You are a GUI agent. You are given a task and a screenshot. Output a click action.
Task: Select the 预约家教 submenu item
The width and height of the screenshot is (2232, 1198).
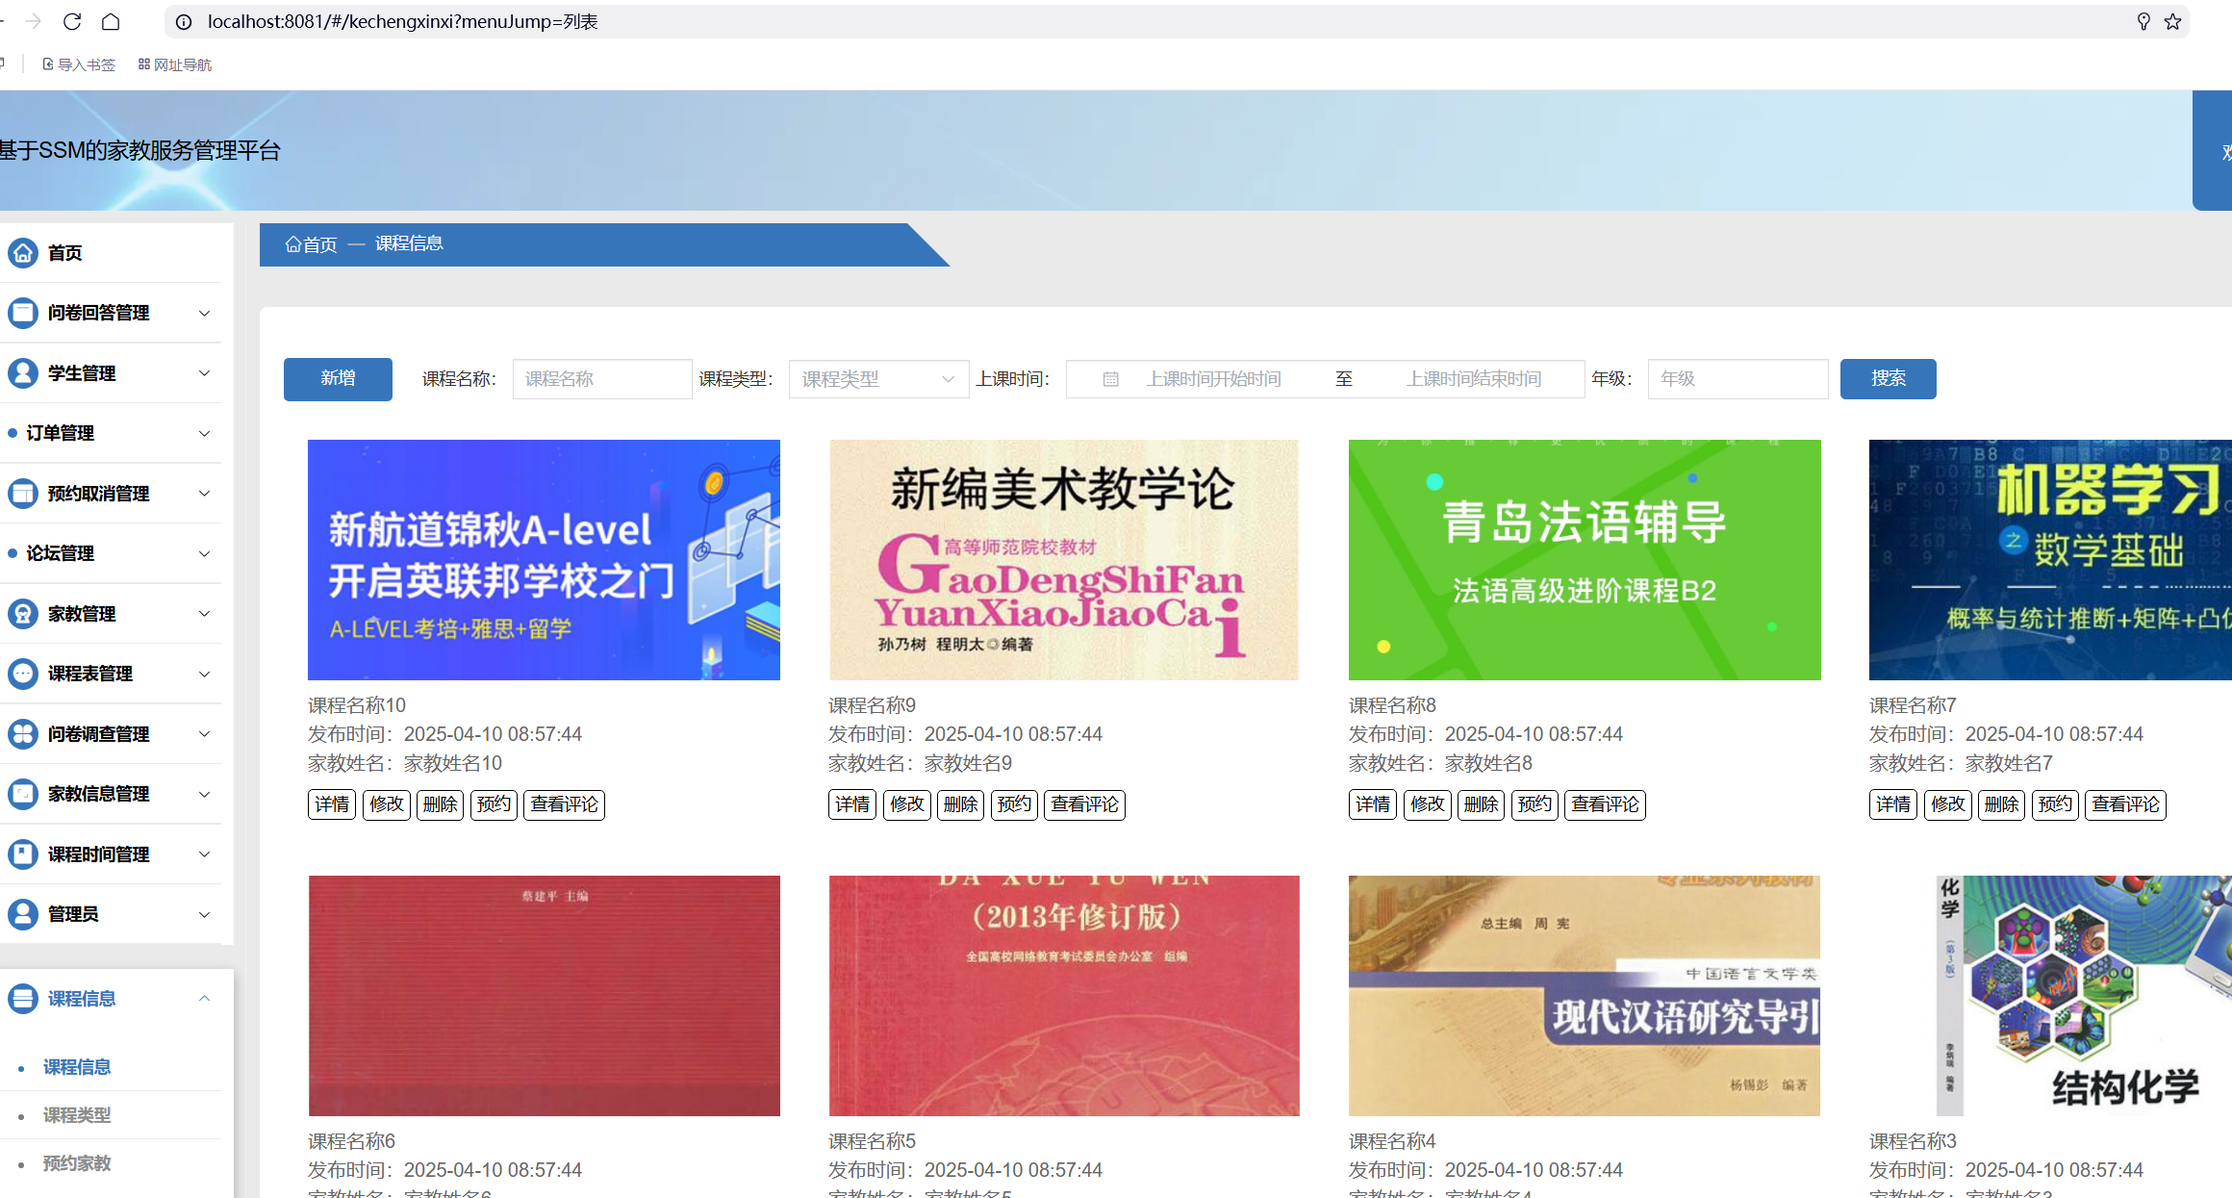(x=77, y=1163)
